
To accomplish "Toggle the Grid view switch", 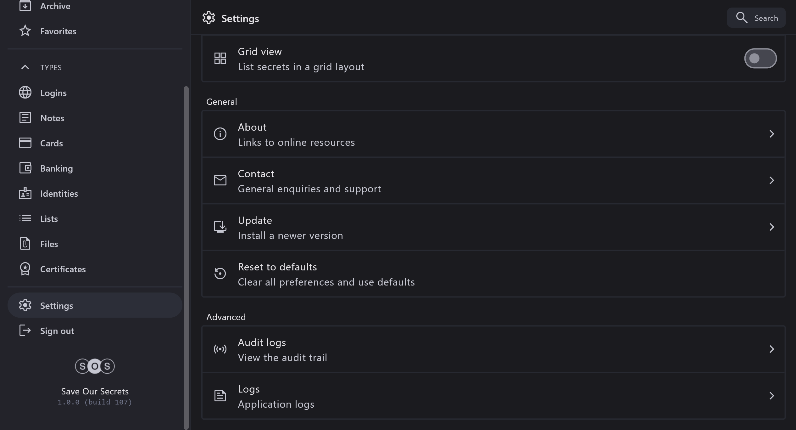I will pyautogui.click(x=760, y=58).
